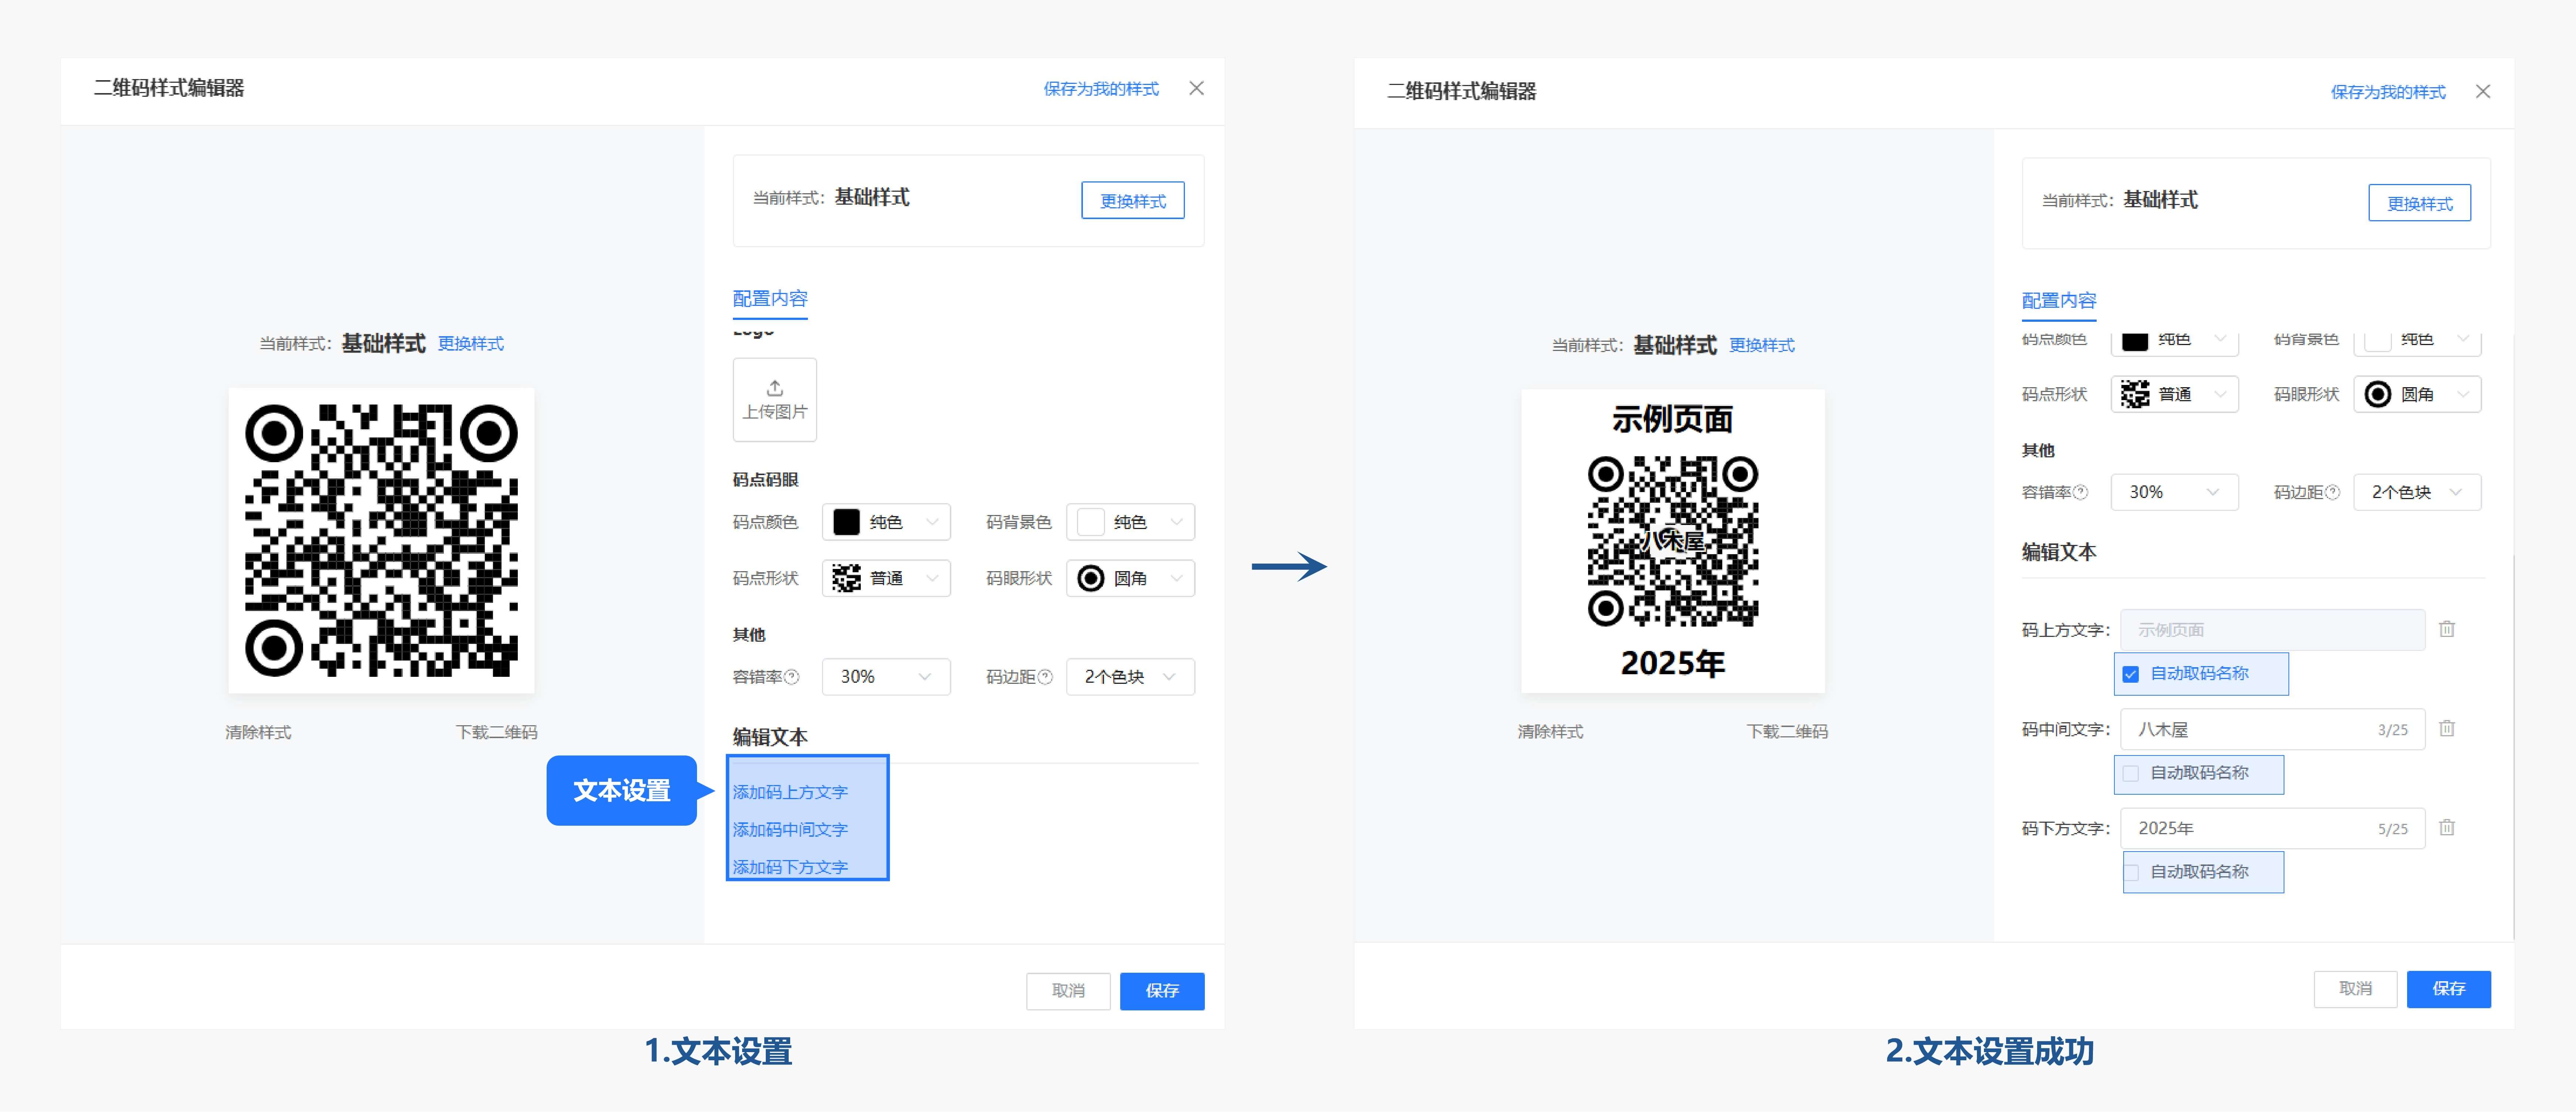The image size is (2576, 1112).
Task: Check 自动取码名称 under 码下方文字
Action: (2131, 872)
